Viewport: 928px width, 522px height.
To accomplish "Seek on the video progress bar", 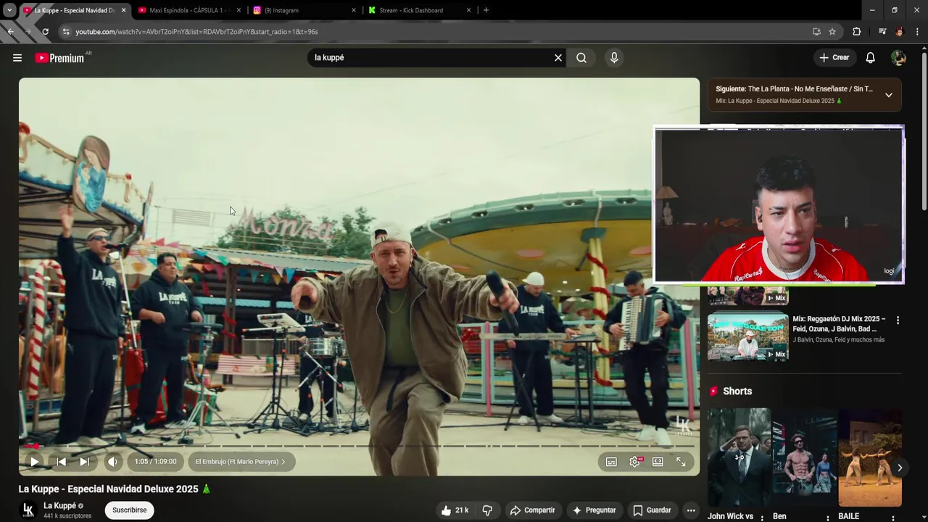I will (x=359, y=446).
